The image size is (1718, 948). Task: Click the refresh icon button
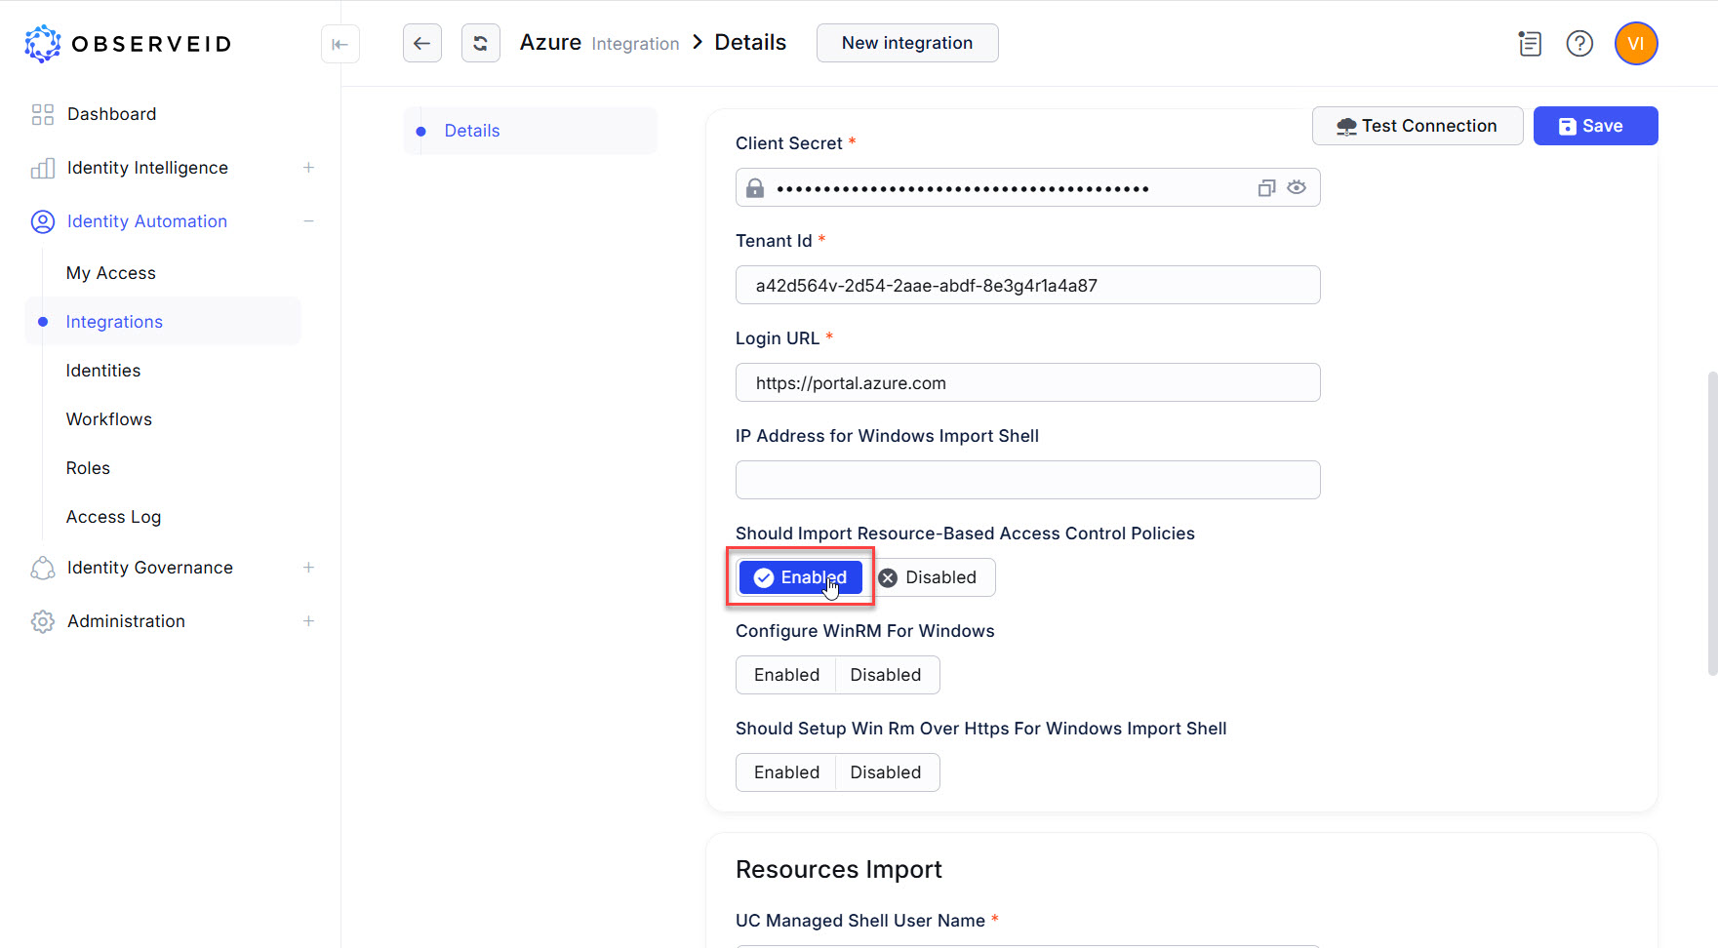[480, 43]
